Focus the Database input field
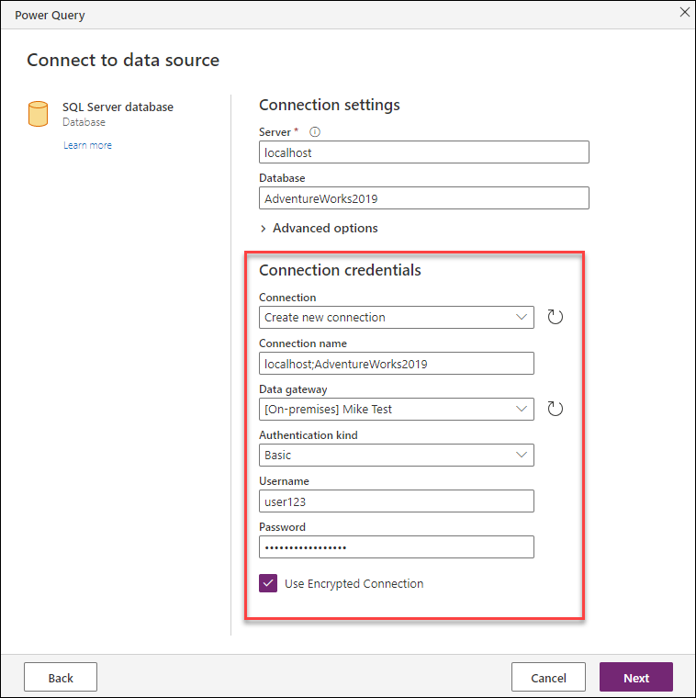 point(424,198)
